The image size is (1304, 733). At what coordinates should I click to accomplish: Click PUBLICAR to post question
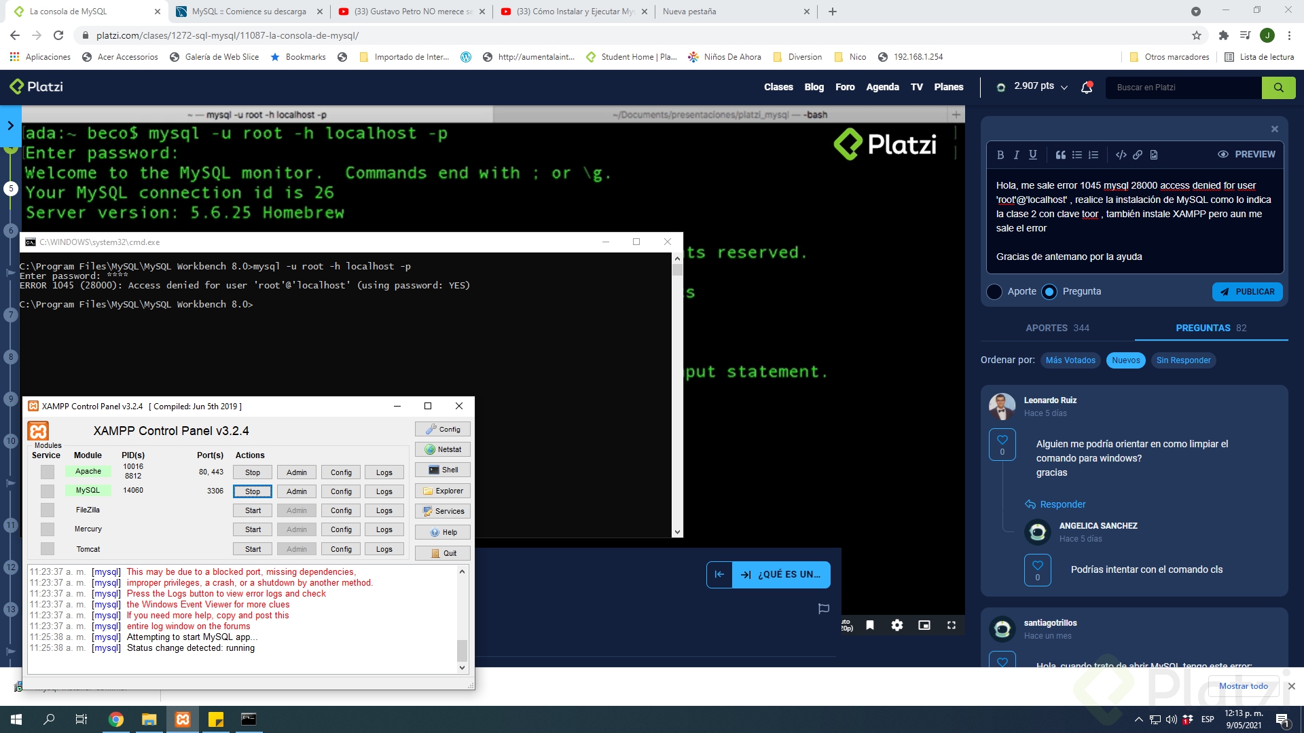tap(1248, 292)
